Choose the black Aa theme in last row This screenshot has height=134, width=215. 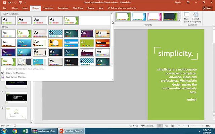(71, 62)
